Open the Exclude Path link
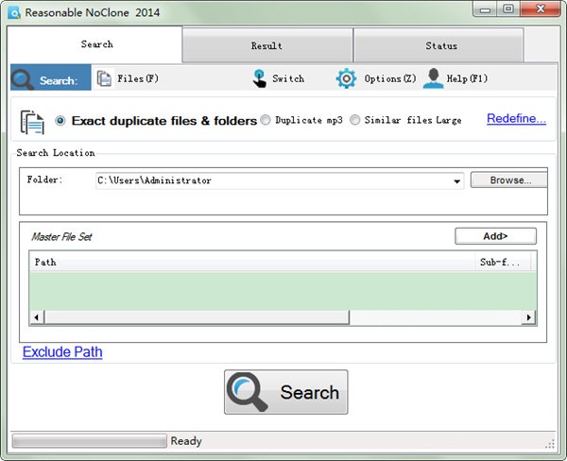This screenshot has width=567, height=461. [x=62, y=351]
